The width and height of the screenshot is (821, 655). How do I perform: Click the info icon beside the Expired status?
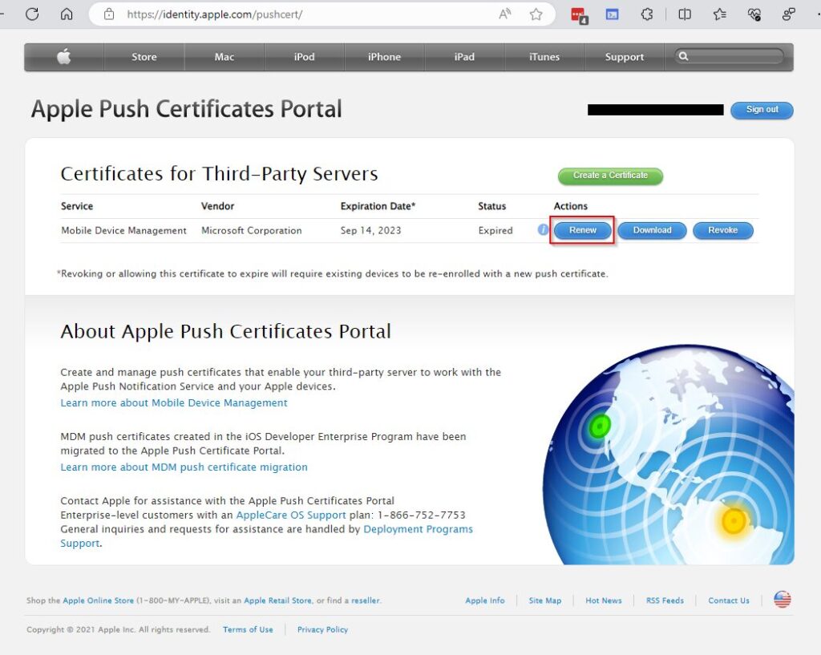click(543, 230)
